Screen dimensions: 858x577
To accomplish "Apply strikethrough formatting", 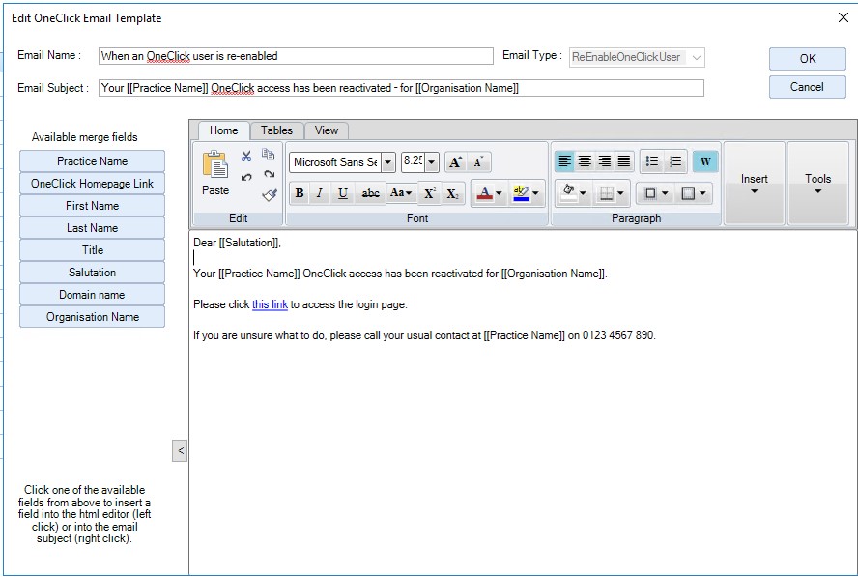I will point(370,193).
